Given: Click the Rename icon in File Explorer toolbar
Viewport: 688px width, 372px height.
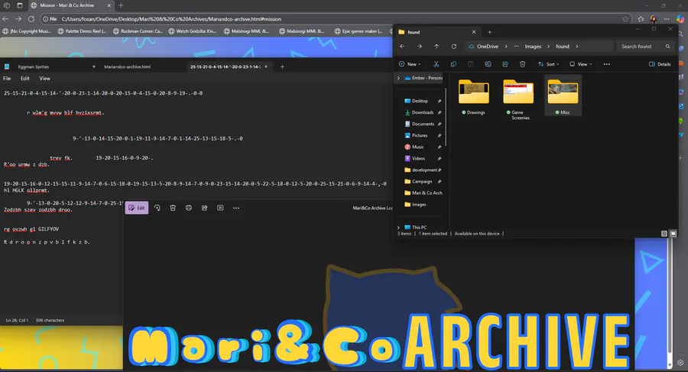Looking at the screenshot, I should [x=488, y=64].
